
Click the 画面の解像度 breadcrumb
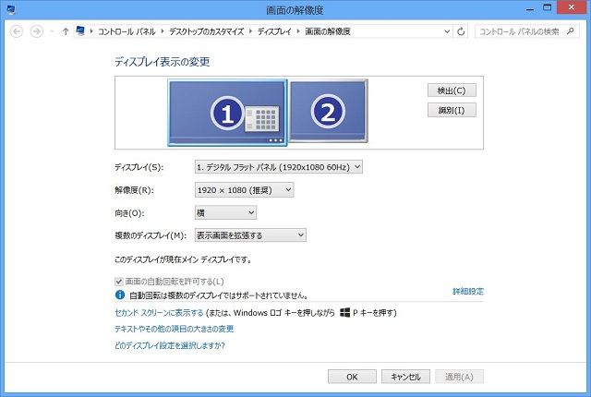328,31
